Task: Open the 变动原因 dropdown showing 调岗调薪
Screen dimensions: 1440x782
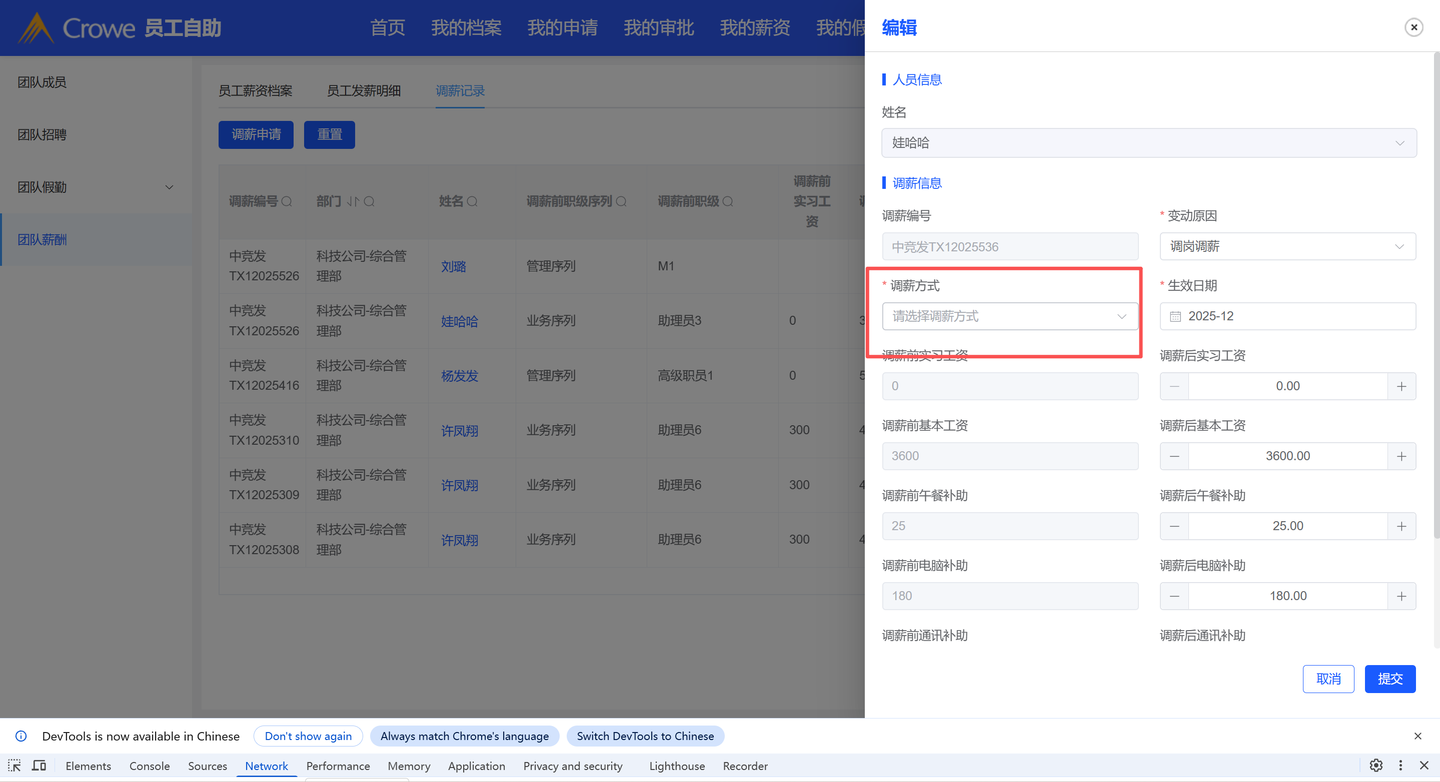Action: click(x=1287, y=246)
